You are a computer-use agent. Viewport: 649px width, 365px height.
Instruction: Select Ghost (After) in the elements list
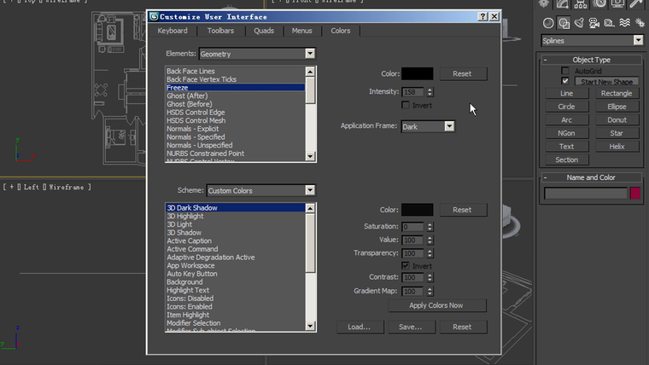coord(187,96)
